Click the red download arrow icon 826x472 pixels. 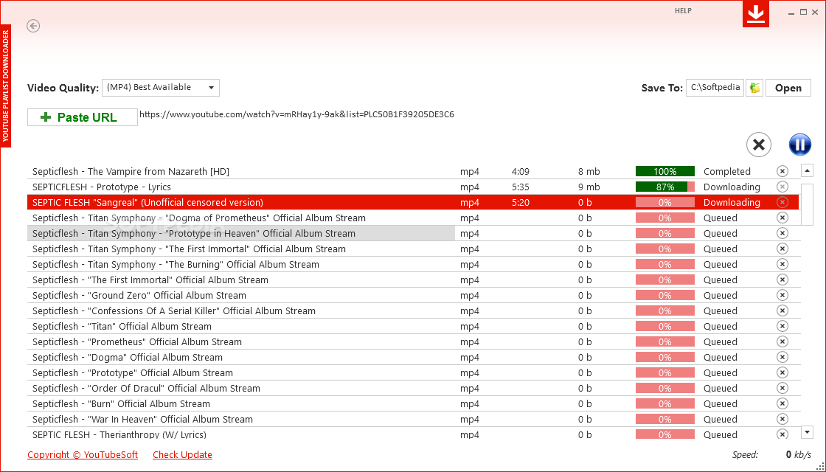tap(756, 14)
